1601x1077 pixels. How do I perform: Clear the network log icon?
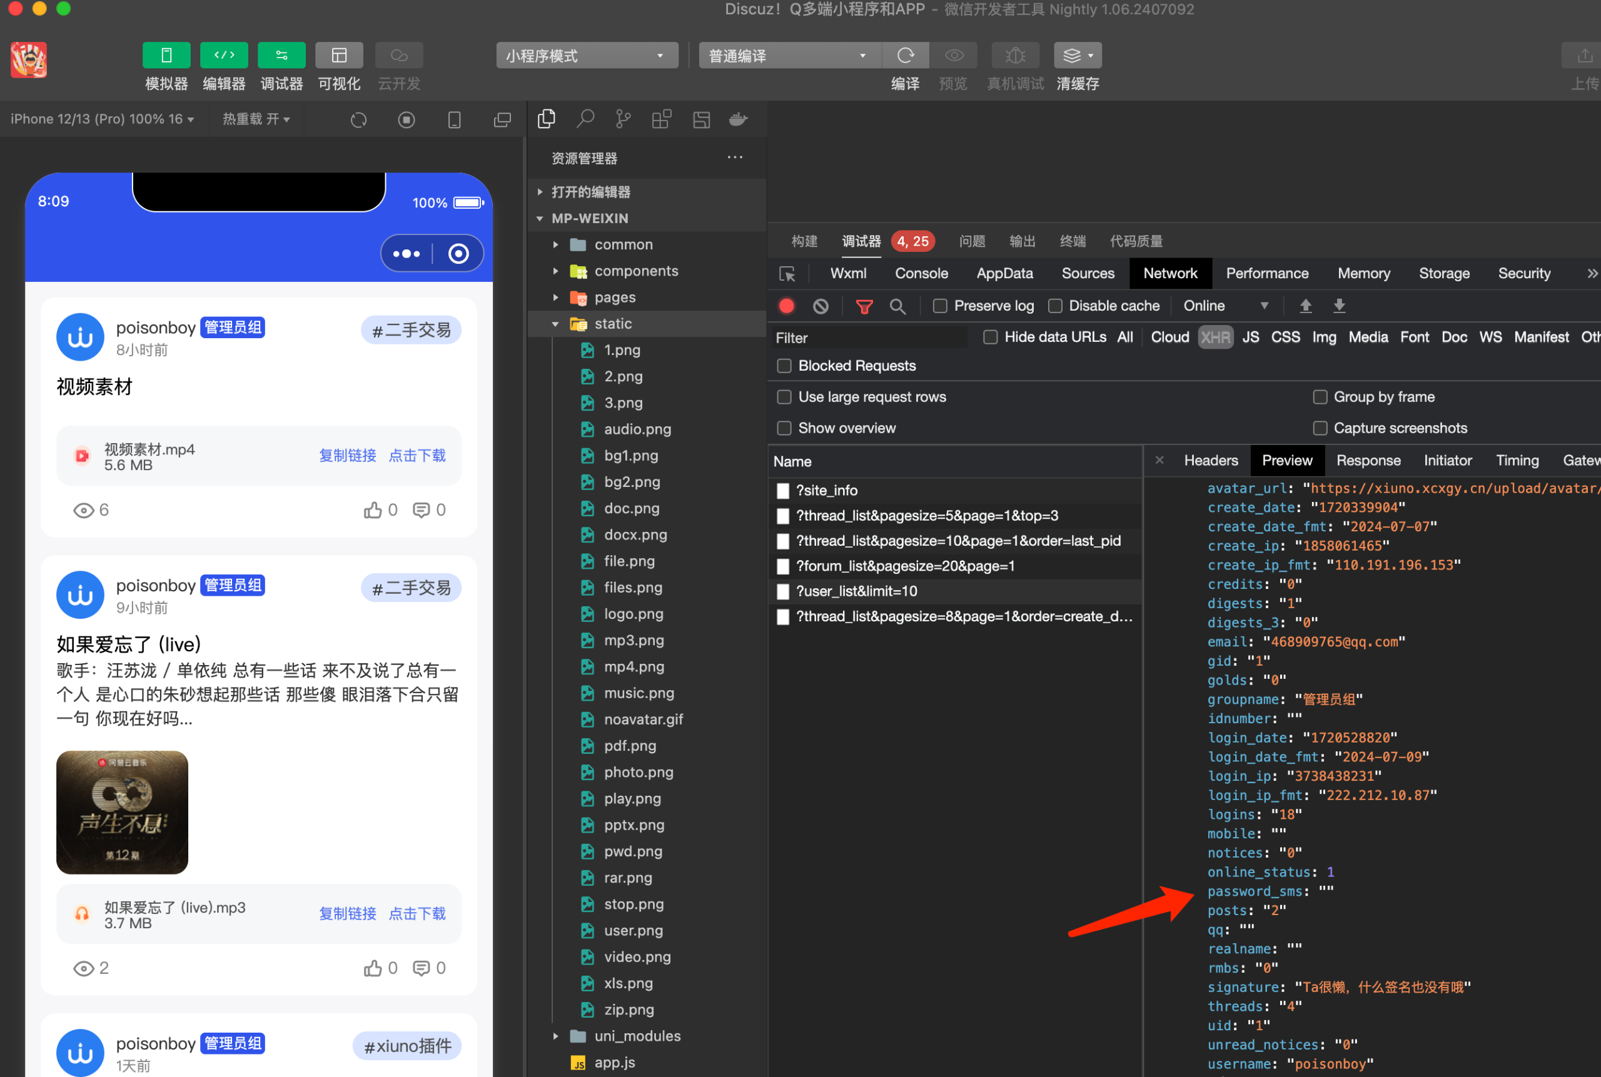(x=821, y=306)
